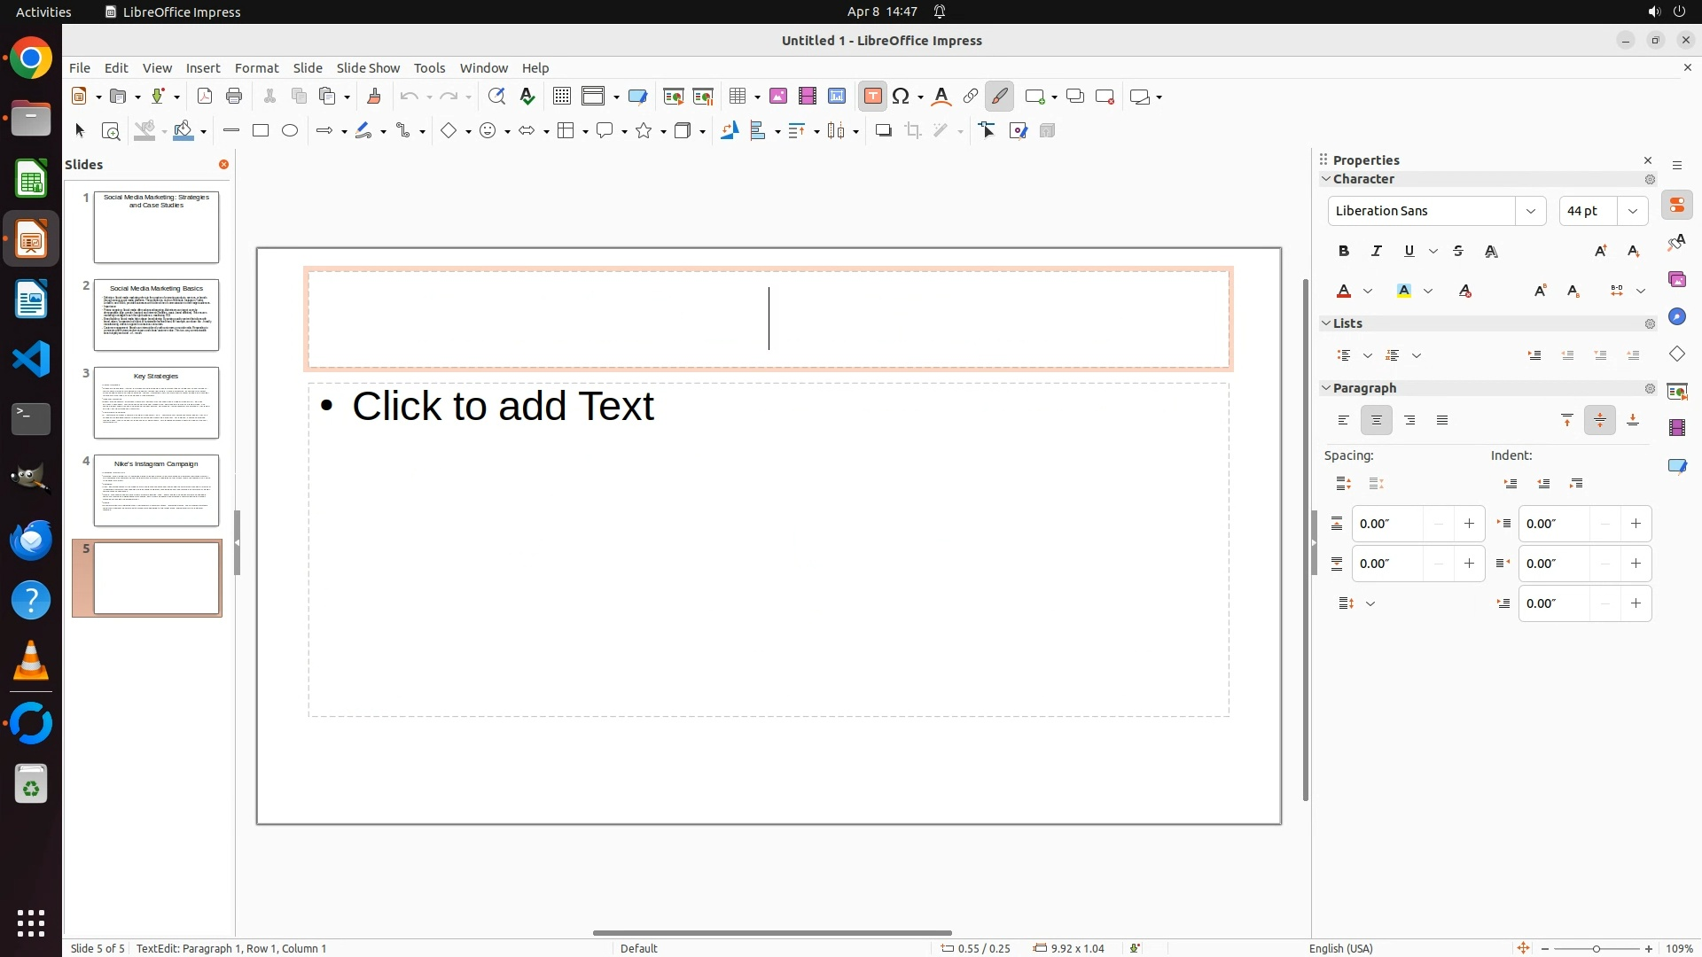Click the Insert Special Character icon
The image size is (1702, 957).
pyautogui.click(x=902, y=97)
